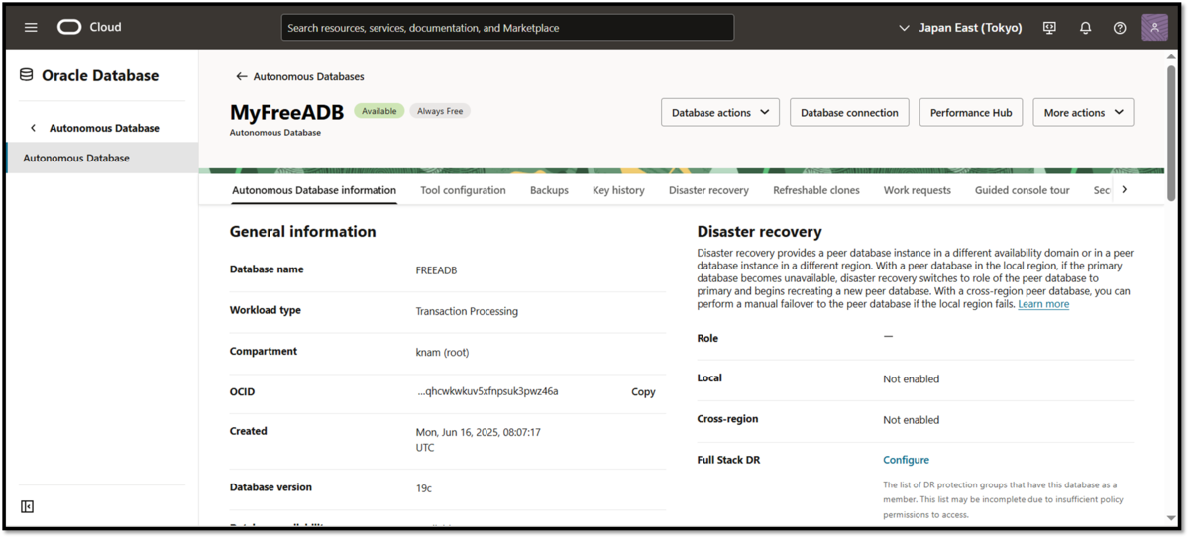1189x538 pixels.
Task: Click the knam (root) compartment value
Action: click(442, 352)
